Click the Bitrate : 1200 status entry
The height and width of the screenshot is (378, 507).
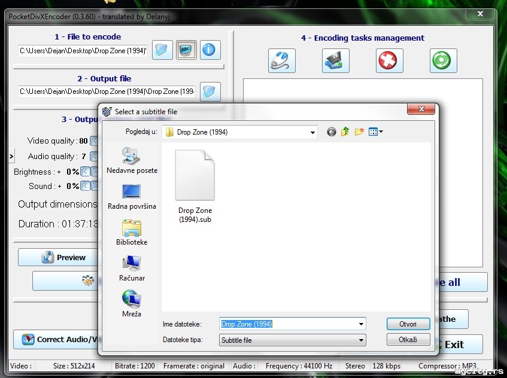click(135, 366)
